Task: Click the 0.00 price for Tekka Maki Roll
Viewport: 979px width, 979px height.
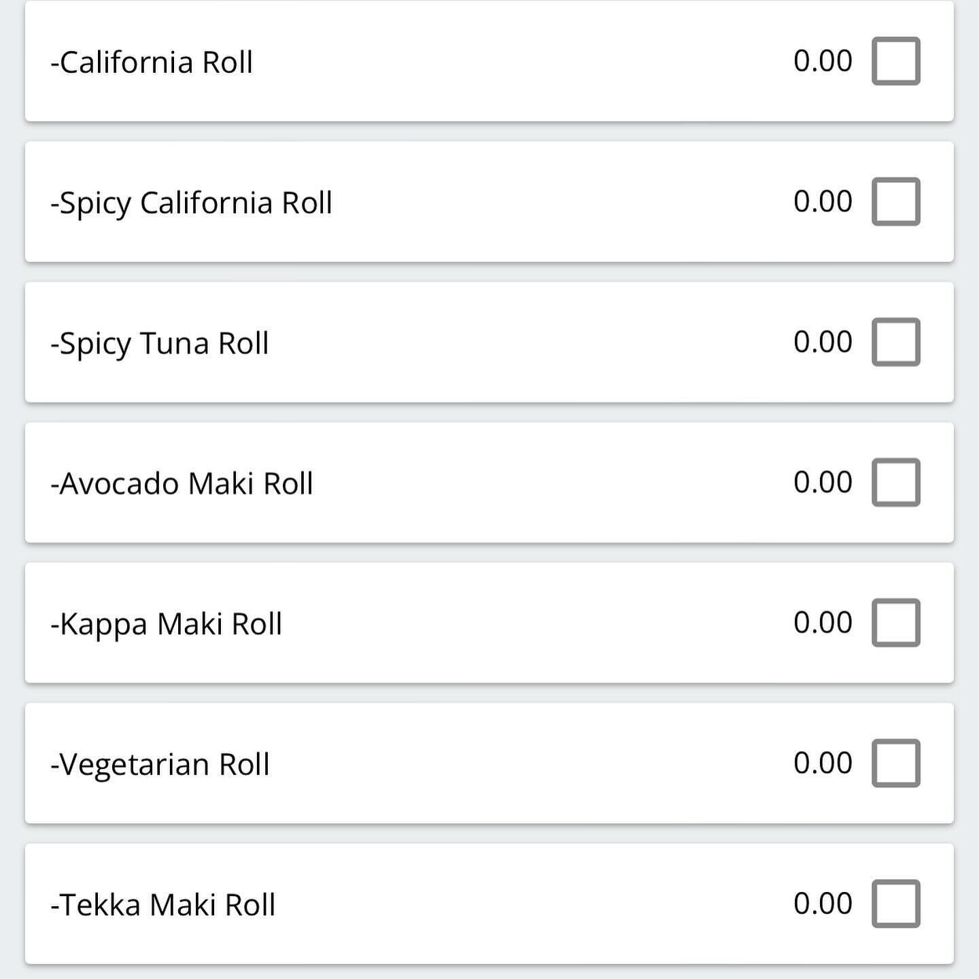Action: click(823, 904)
